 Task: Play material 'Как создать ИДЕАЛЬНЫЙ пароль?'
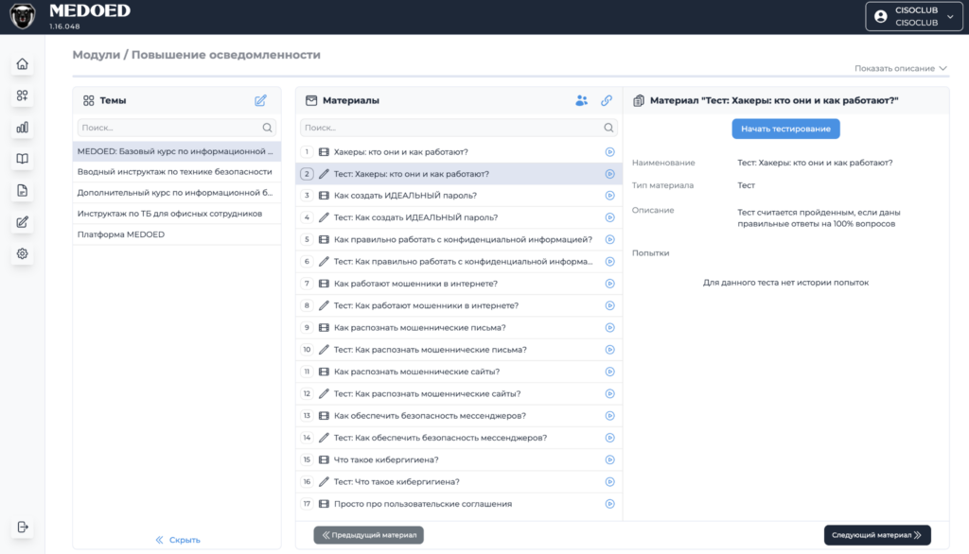click(x=610, y=195)
